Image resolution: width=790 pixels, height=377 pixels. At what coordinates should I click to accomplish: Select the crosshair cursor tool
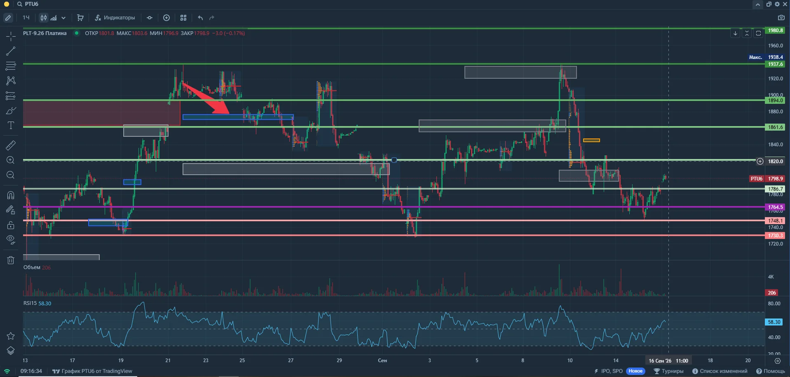11,36
